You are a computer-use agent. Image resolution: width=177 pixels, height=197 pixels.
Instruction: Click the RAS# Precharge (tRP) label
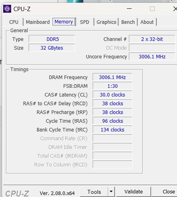(62, 112)
